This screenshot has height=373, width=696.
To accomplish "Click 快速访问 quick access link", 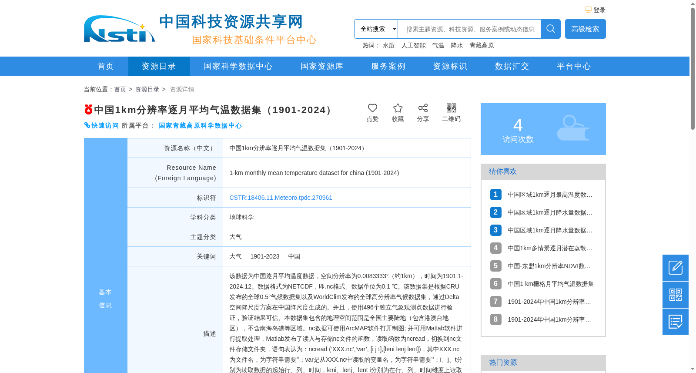I will 105,125.
